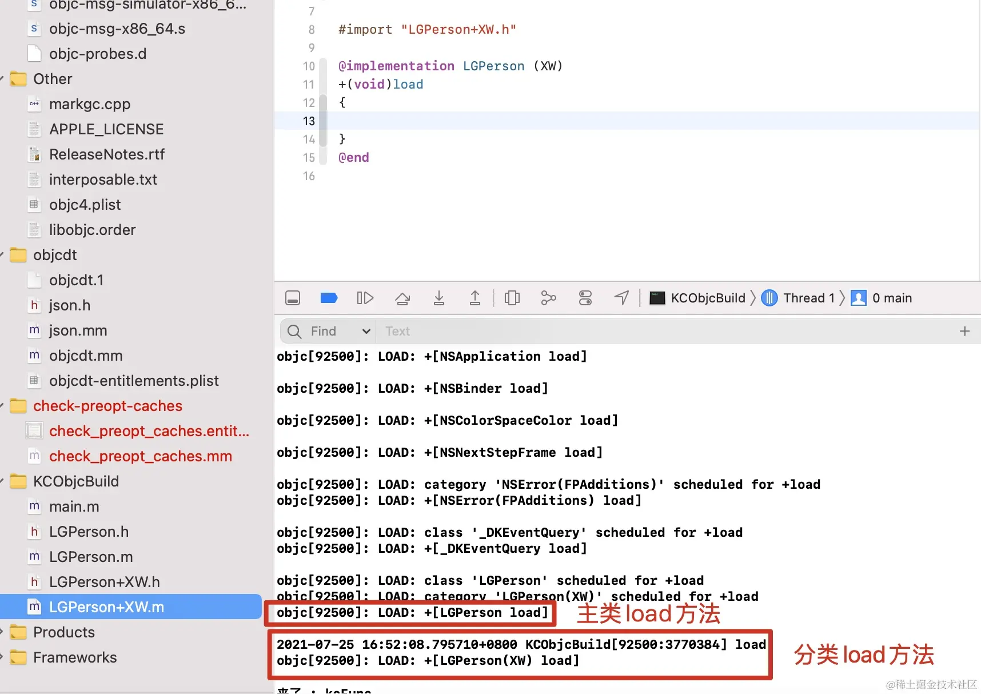Click the plus button to add console filter
The width and height of the screenshot is (981, 694).
pos(965,331)
